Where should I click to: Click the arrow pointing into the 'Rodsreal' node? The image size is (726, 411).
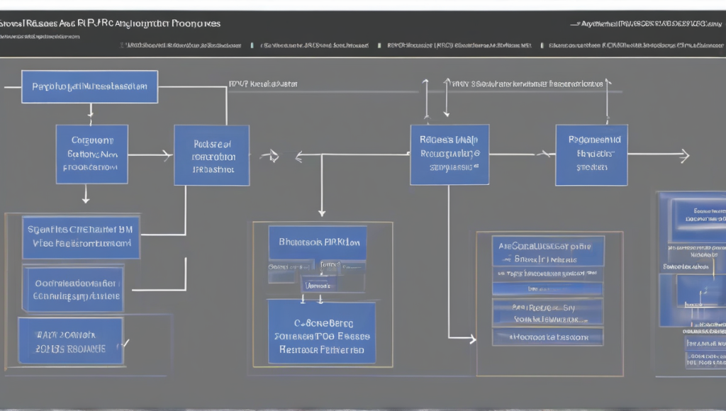click(x=167, y=154)
